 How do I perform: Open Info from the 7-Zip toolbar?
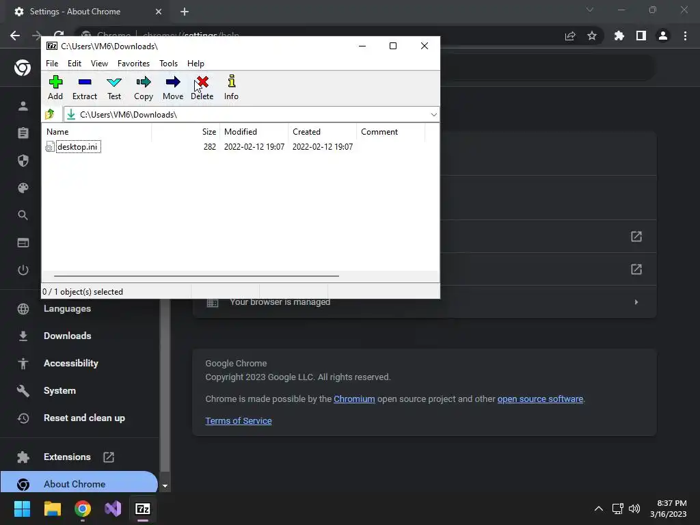[x=231, y=88]
